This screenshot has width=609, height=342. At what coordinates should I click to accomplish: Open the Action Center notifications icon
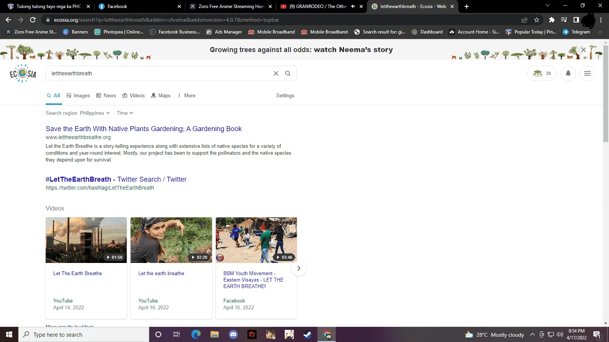[x=597, y=334]
